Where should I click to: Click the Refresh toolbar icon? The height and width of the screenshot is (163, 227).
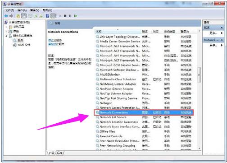(36, 16)
